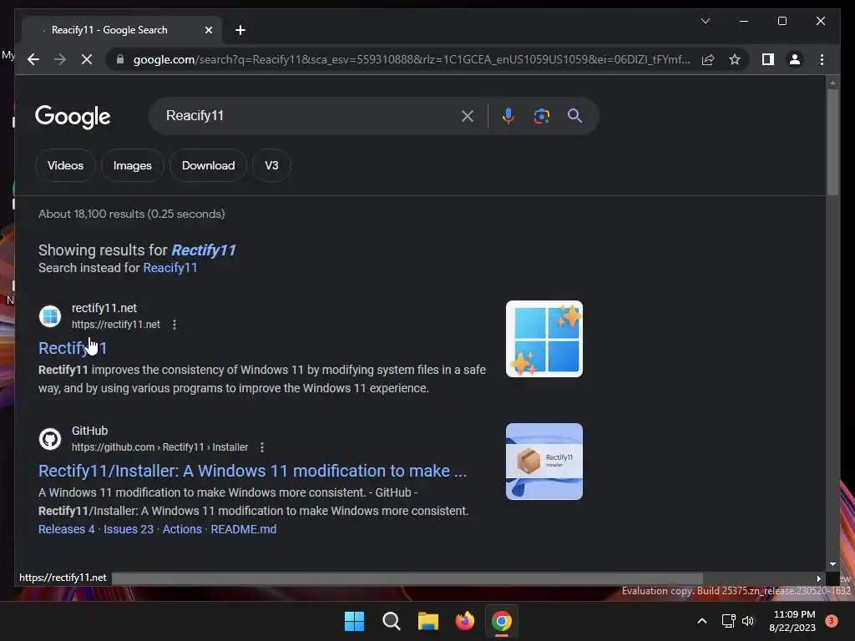Open the tab search dropdown
This screenshot has width=855, height=641.
[x=705, y=21]
